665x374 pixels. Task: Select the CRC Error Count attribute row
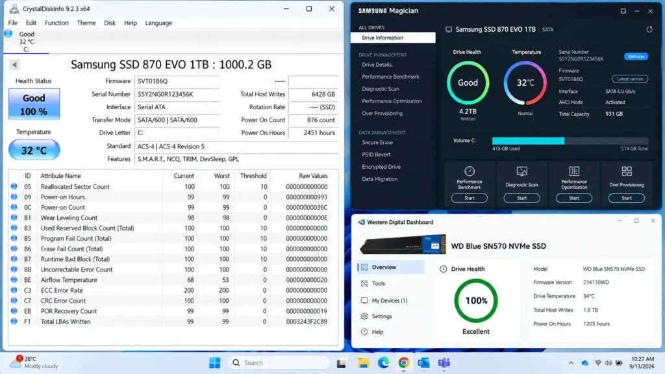(173, 301)
